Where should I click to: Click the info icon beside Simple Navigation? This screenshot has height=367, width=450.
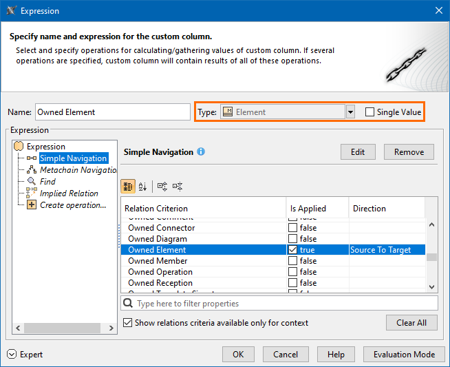pyautogui.click(x=201, y=151)
